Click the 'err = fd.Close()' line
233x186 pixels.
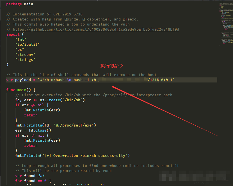point(33,130)
